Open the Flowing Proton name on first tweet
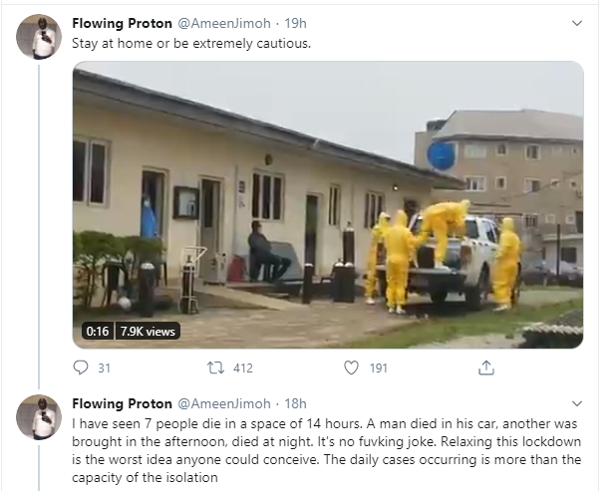The height and width of the screenshot is (491, 616). 123,23
